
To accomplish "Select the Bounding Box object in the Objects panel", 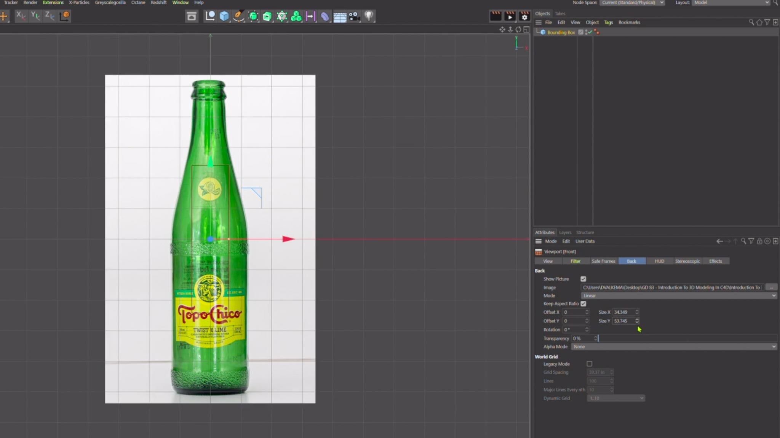I will 561,32.
